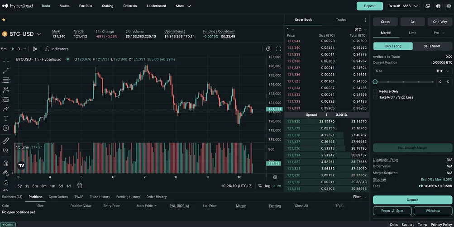
Task: Toggle magnet mode in drawing toolbar
Action: coord(6,163)
